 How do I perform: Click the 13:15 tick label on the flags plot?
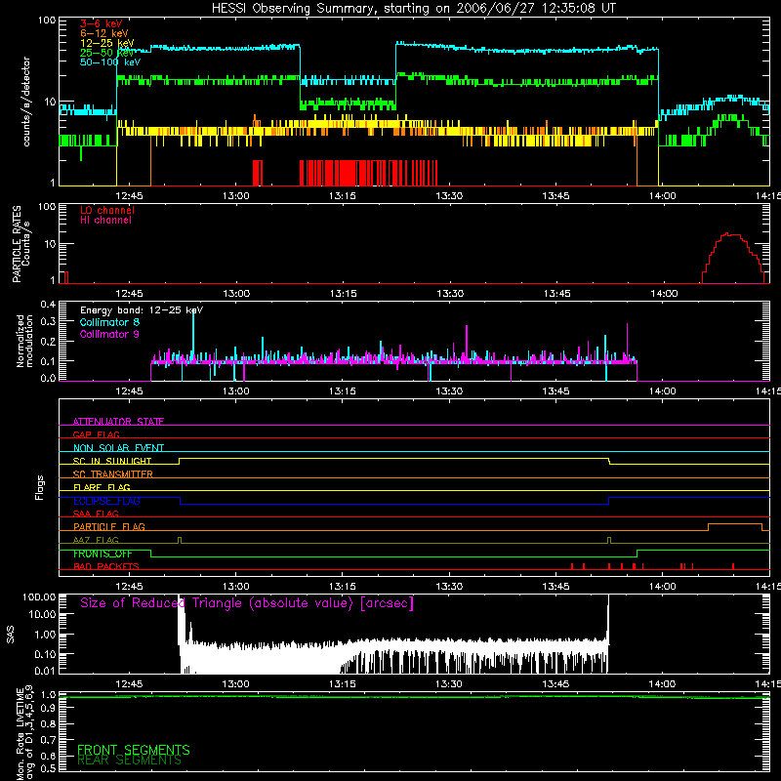[x=343, y=587]
